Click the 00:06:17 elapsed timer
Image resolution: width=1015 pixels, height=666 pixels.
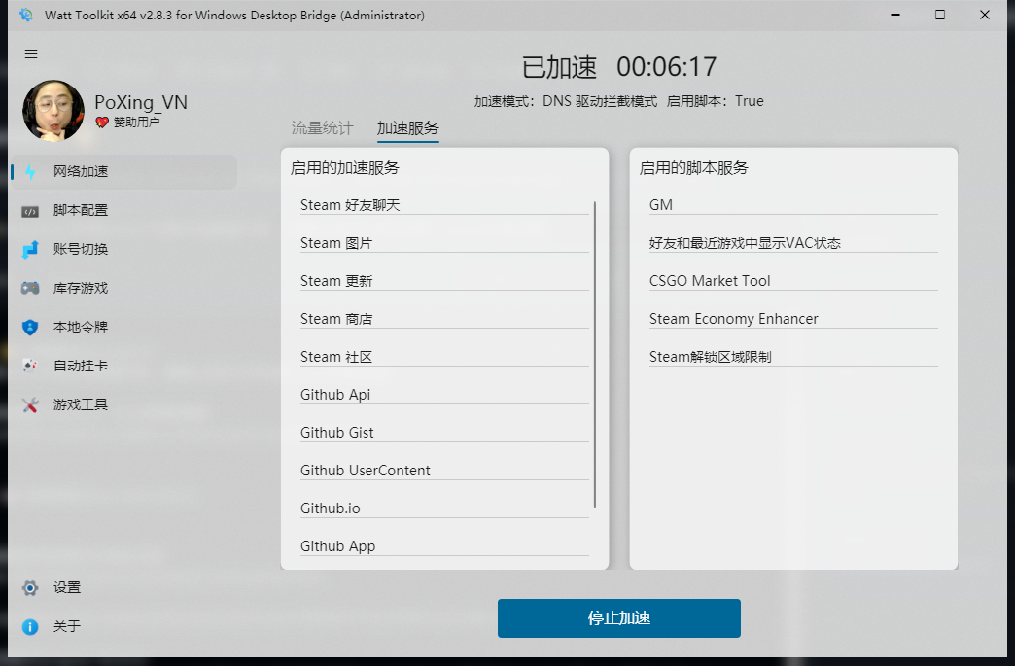[667, 67]
